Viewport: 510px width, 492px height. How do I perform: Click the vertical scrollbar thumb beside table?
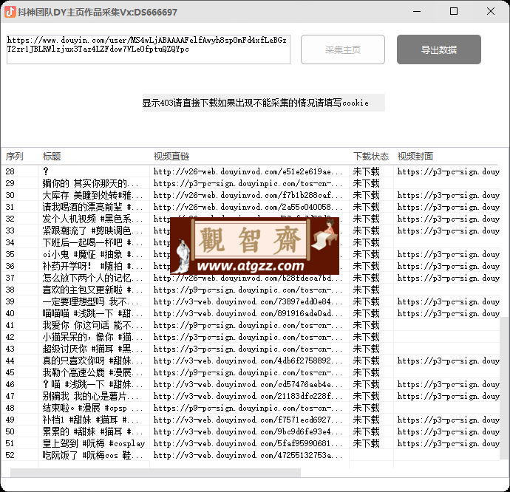(505, 389)
